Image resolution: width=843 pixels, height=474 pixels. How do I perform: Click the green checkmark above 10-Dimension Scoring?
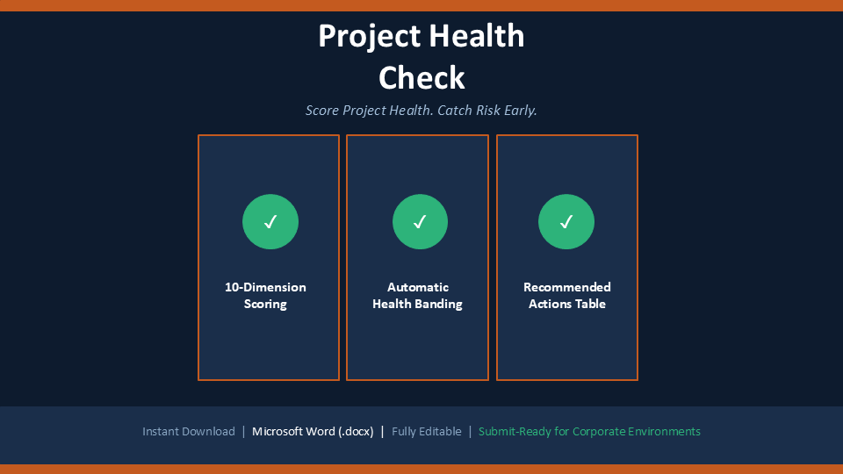pos(270,221)
